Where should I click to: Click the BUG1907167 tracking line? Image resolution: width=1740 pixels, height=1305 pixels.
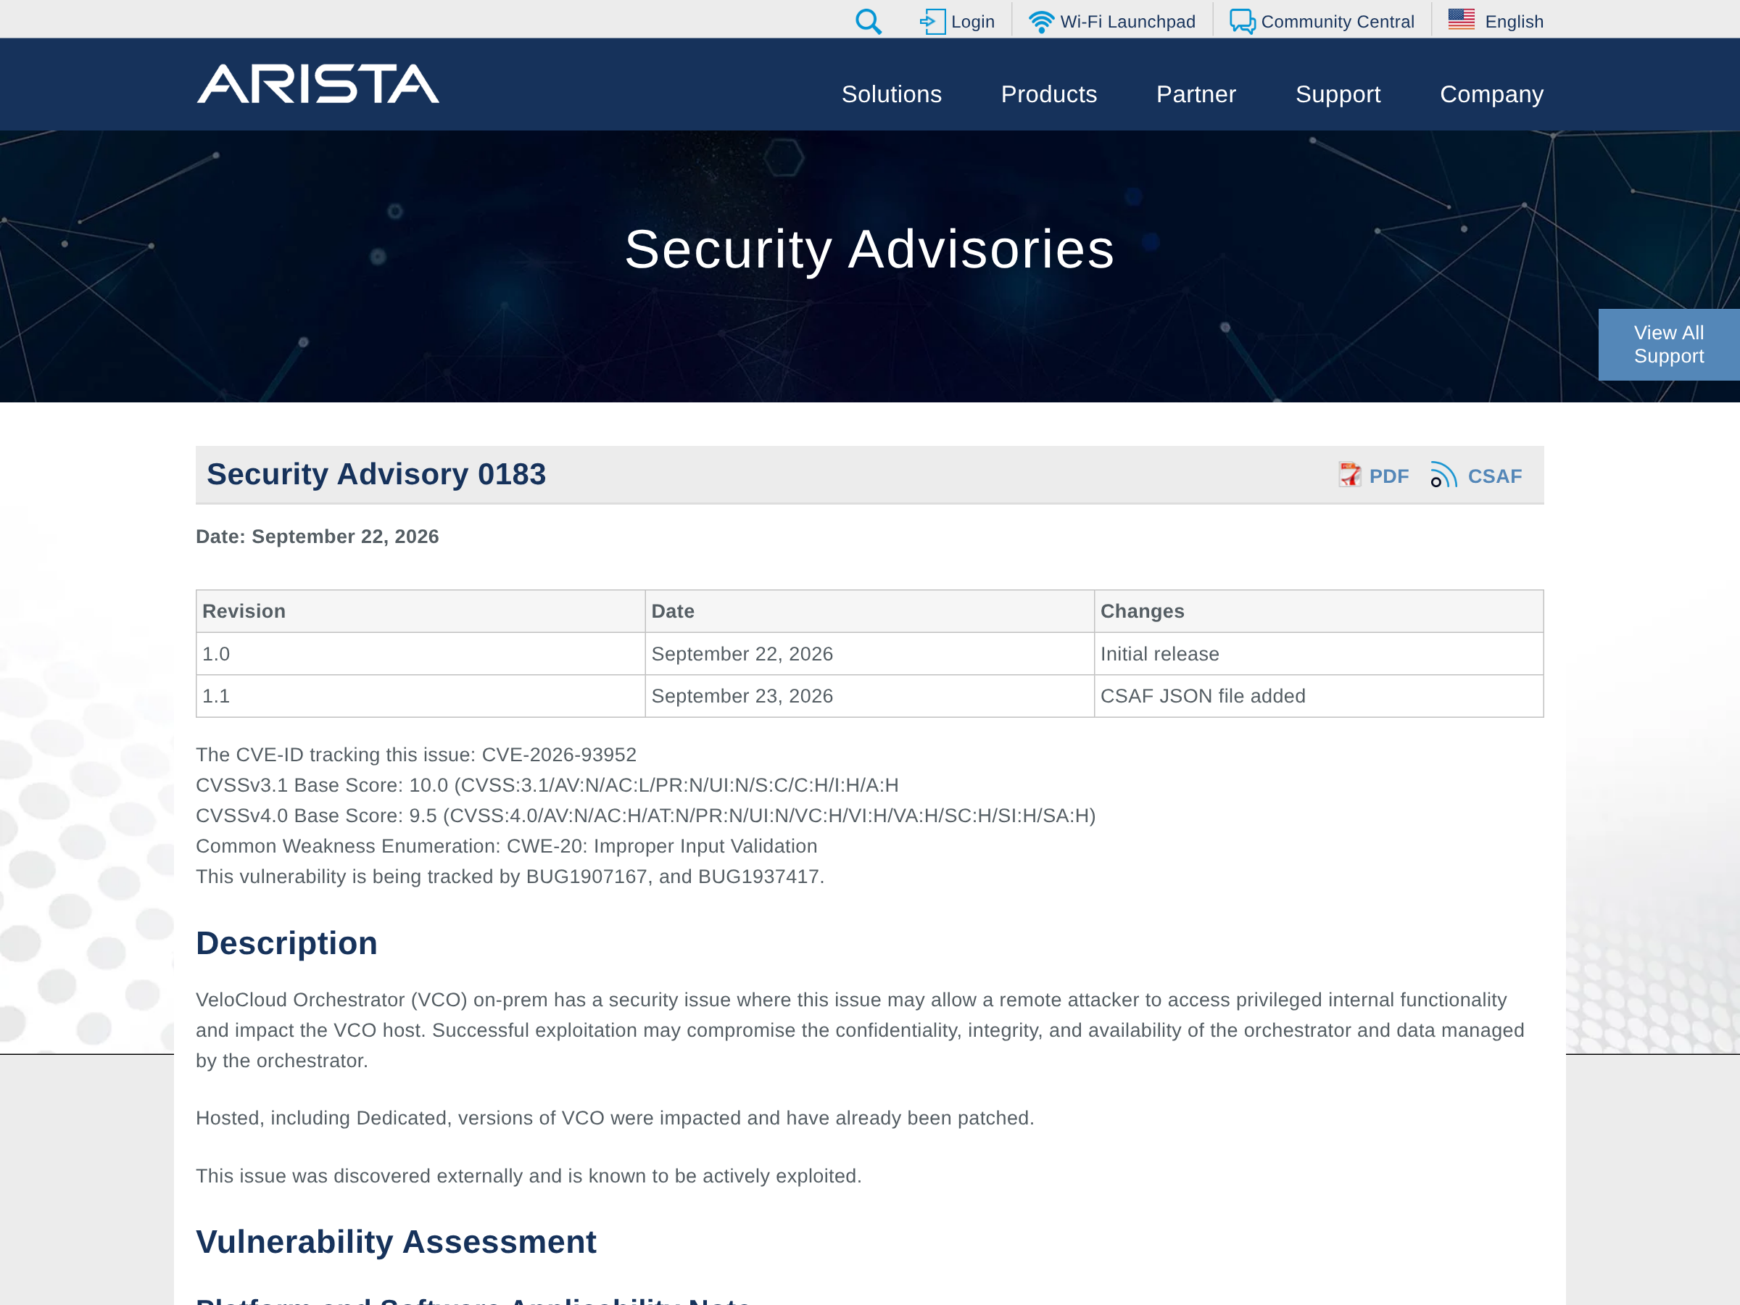510,877
